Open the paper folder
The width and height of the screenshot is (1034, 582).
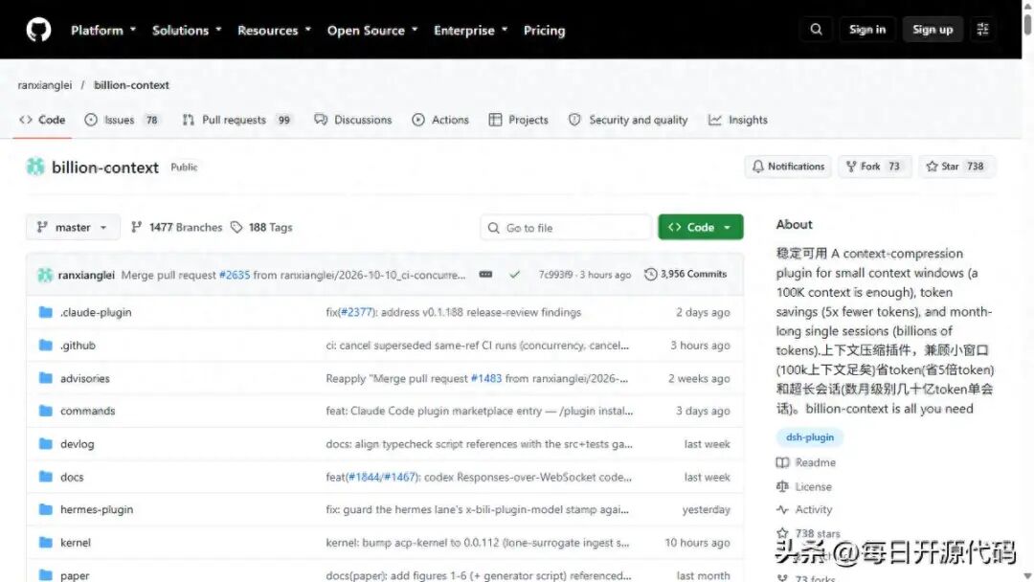[x=75, y=575]
